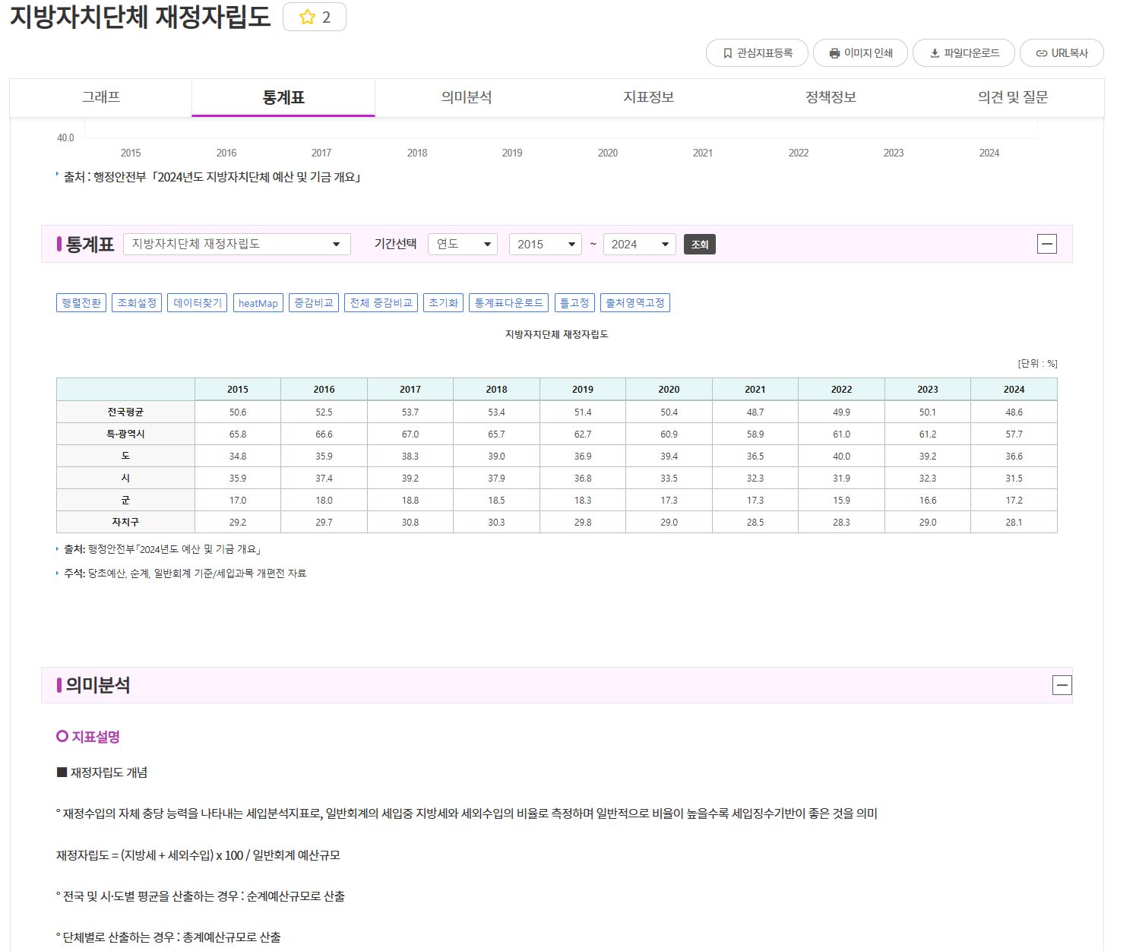Viewport: 1136px width, 951px height.
Task: Collapse the 통계표 section with minus icon
Action: point(1047,244)
